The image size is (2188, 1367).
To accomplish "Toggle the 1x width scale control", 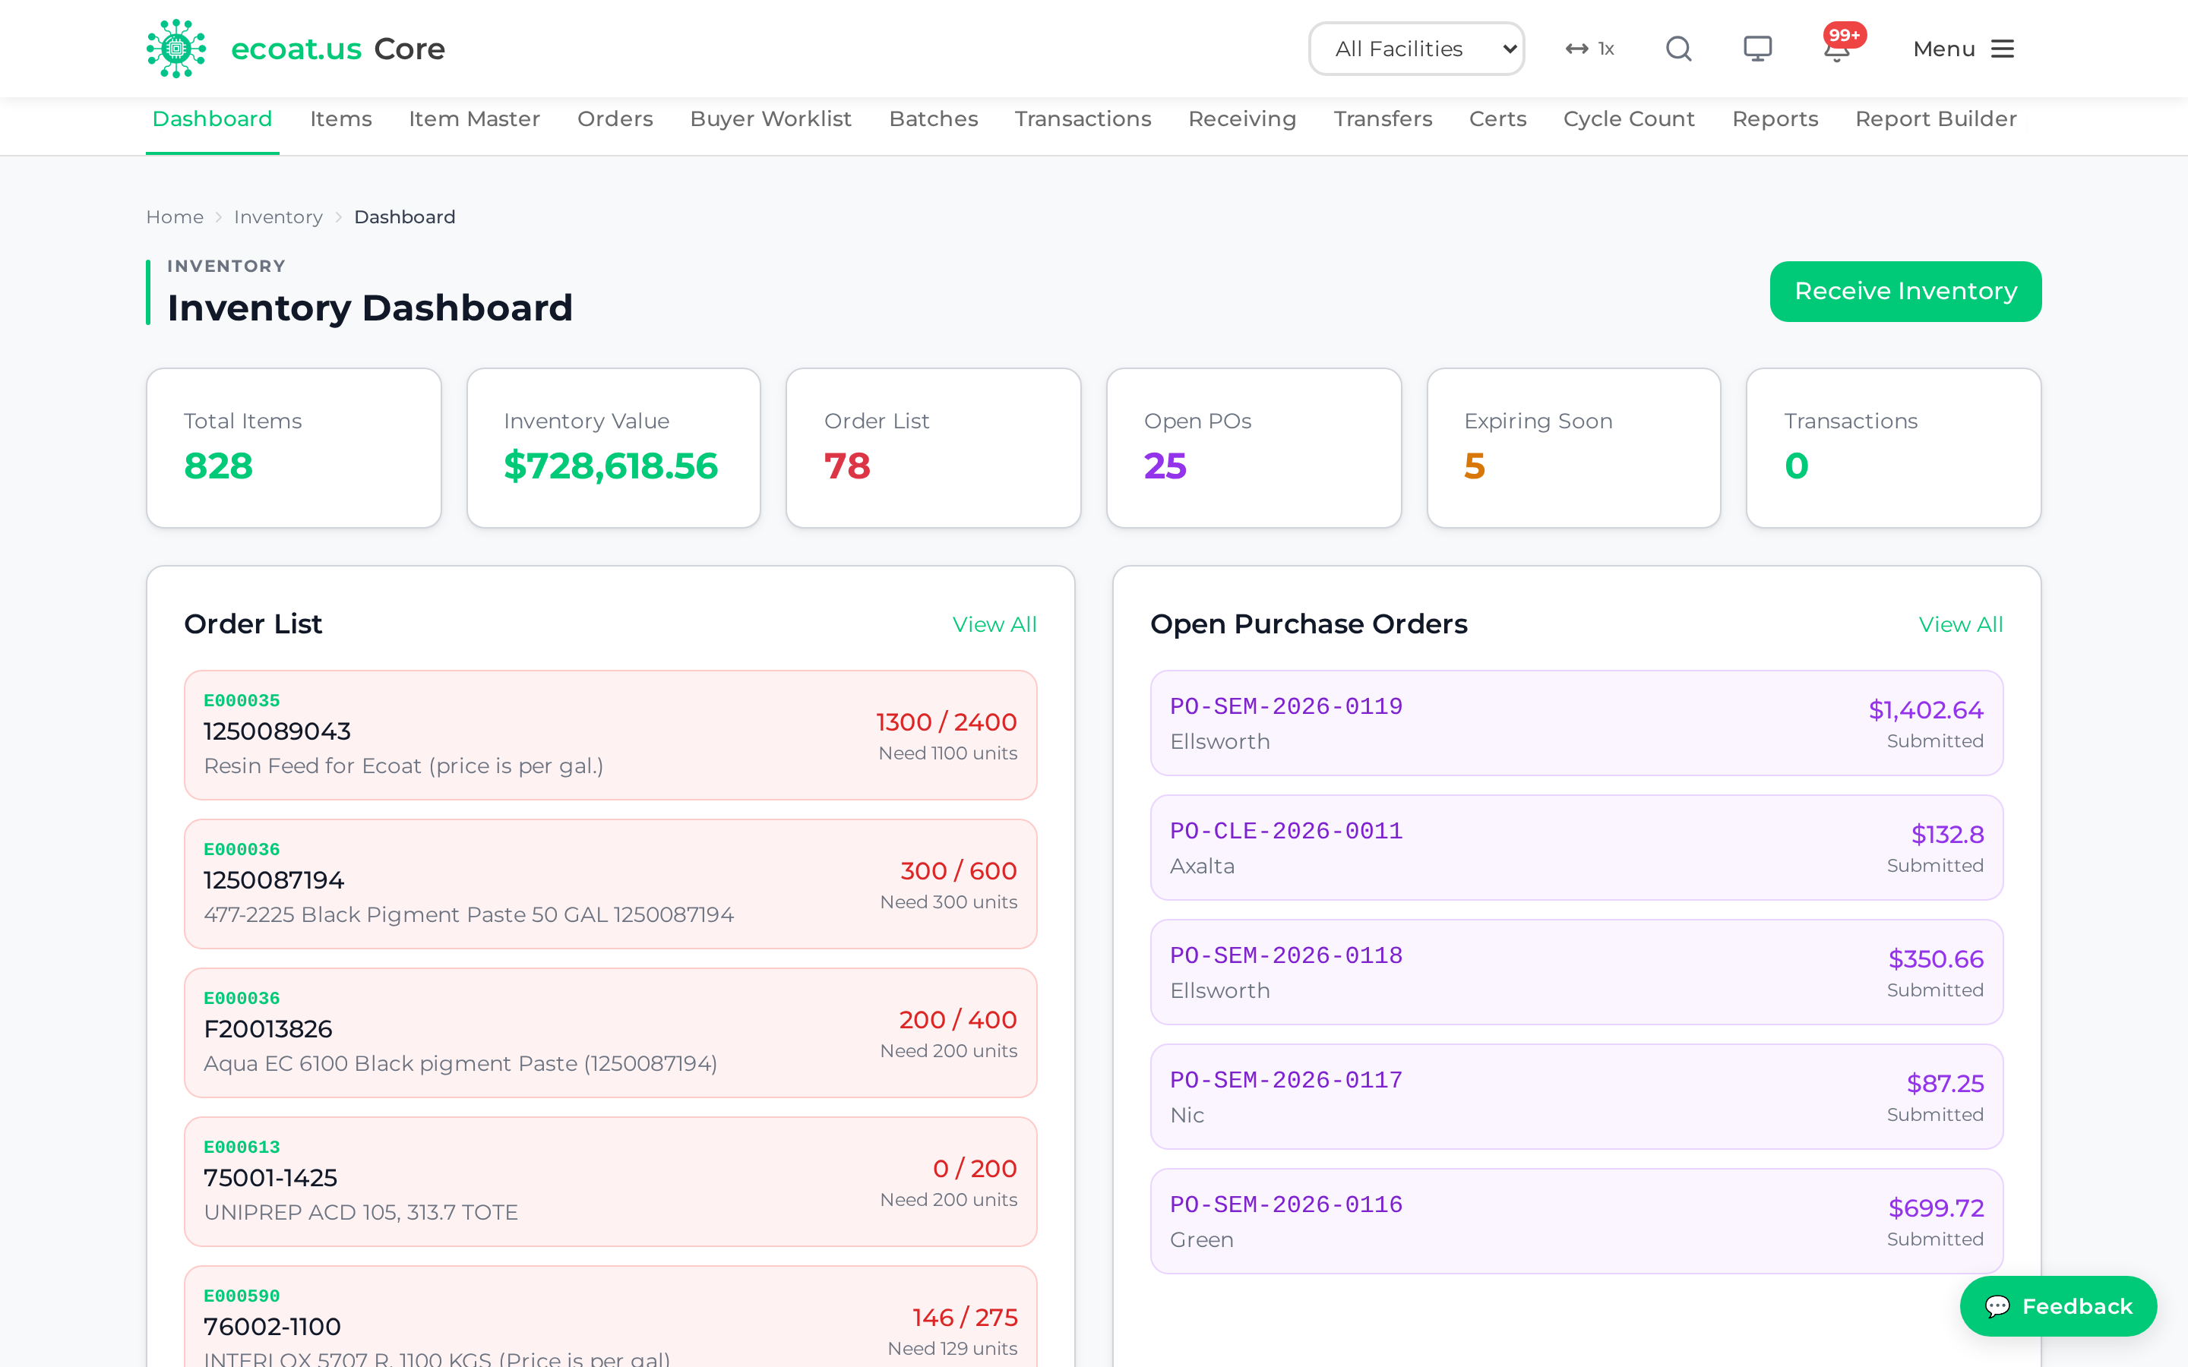I will [1589, 49].
